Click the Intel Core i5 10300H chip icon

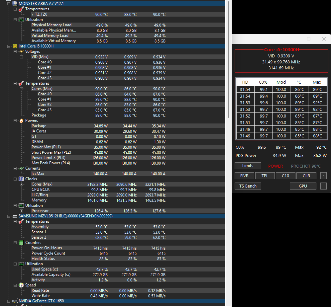coord(15,46)
